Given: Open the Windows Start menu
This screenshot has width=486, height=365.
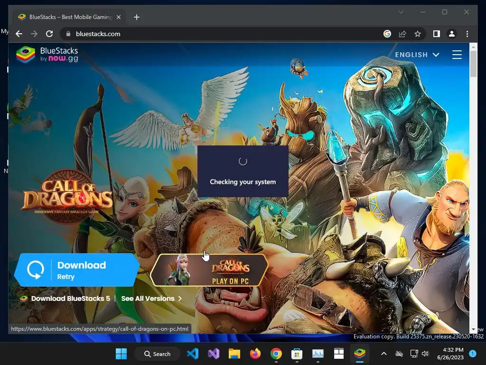Looking at the screenshot, I should pos(121,354).
